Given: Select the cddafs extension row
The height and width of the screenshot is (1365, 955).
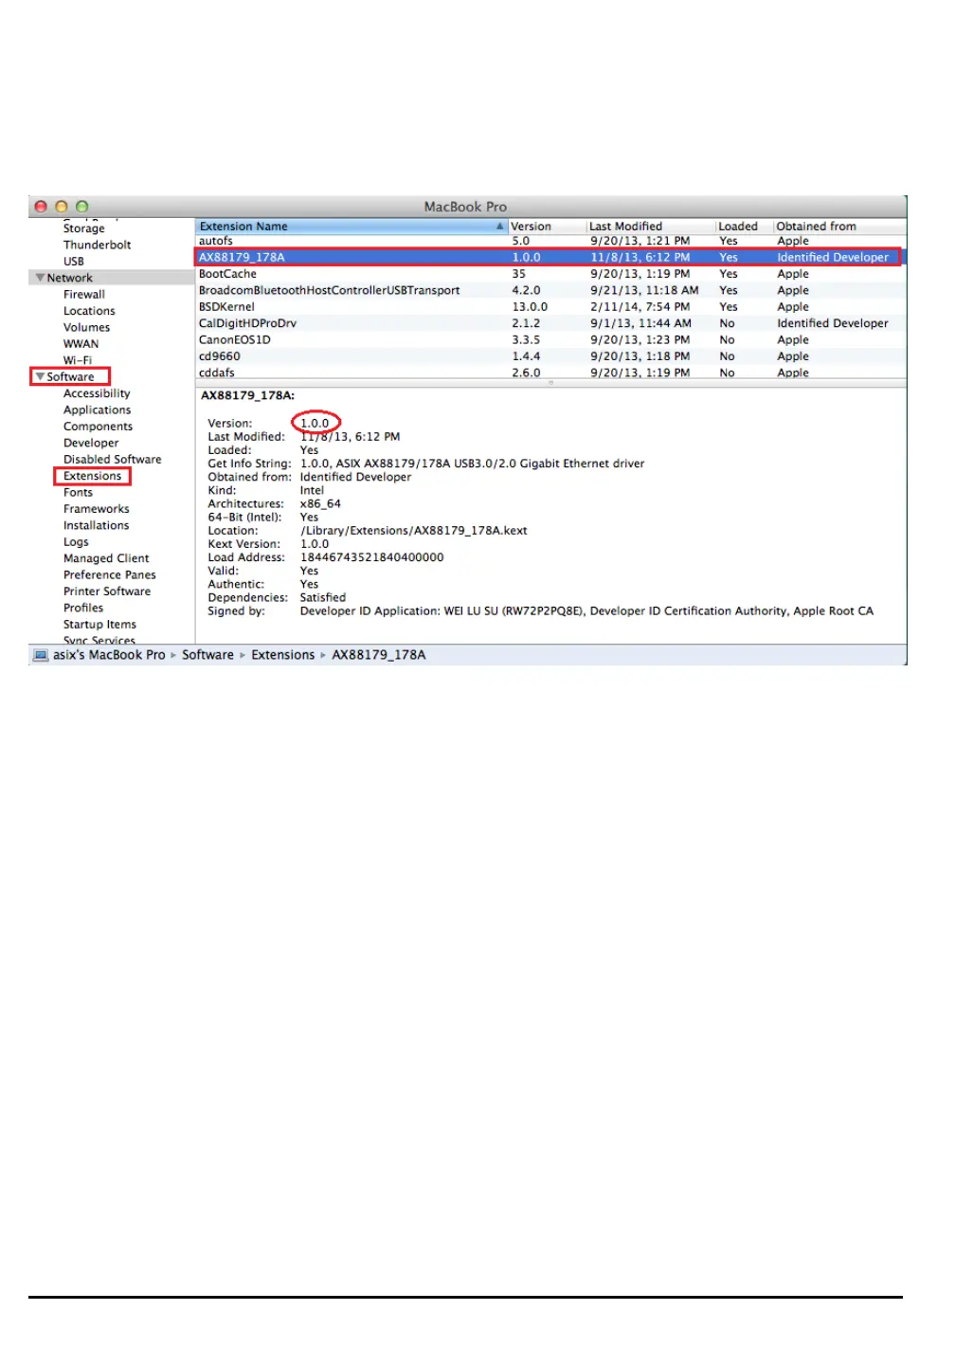Looking at the screenshot, I should coord(550,373).
